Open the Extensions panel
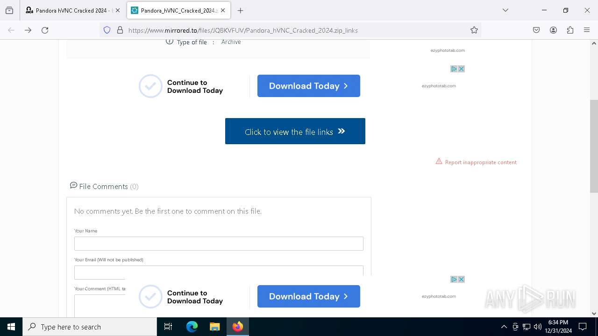 (x=570, y=30)
